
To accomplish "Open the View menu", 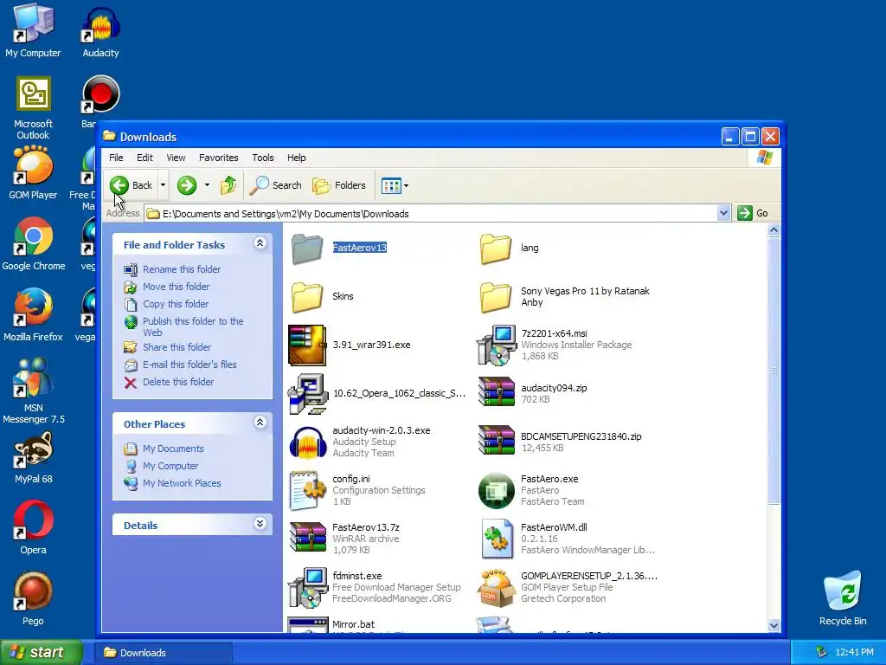I will click(176, 158).
